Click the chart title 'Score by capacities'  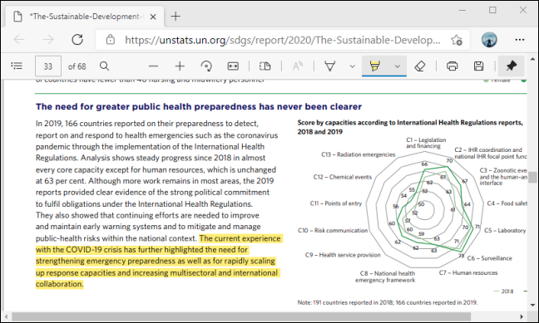[x=410, y=127]
